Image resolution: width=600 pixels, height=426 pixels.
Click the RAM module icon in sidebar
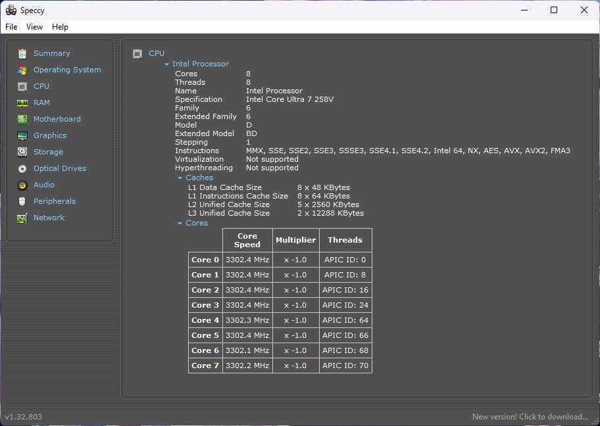pyautogui.click(x=22, y=103)
